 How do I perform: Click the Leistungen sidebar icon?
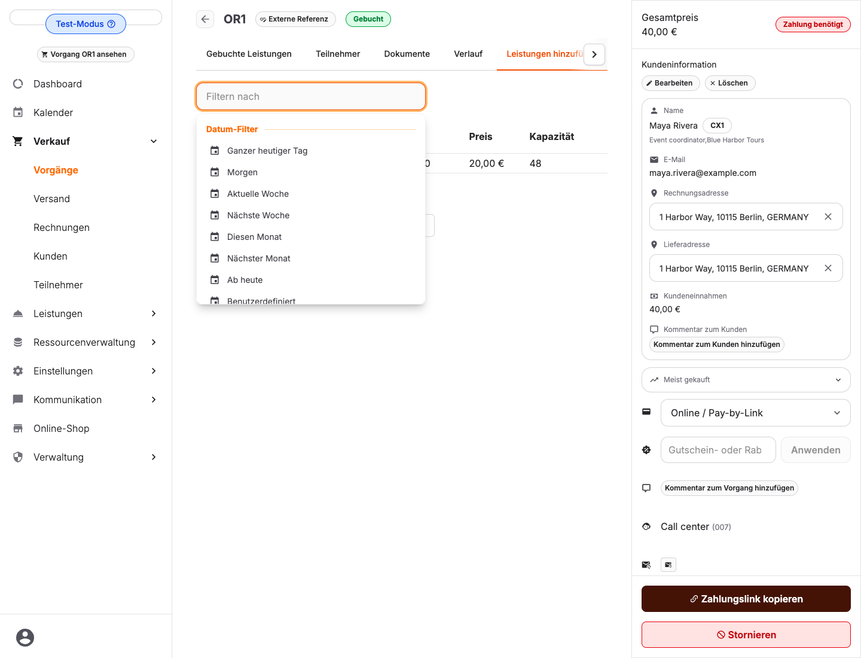click(18, 313)
